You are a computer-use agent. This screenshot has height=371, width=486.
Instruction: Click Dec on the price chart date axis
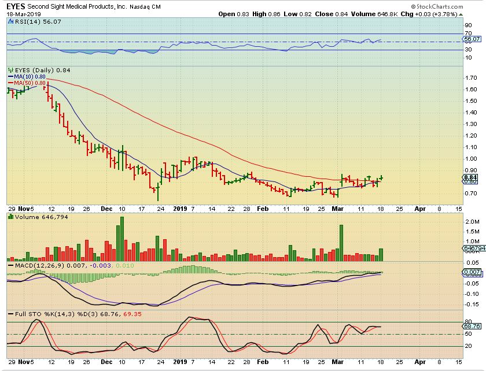click(106, 209)
